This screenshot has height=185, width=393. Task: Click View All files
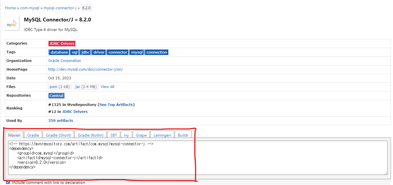click(107, 87)
